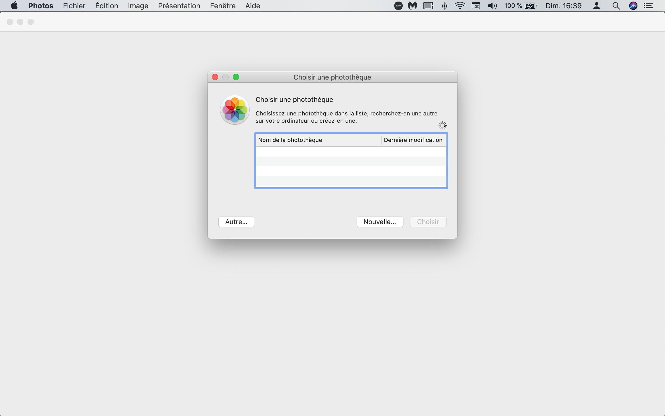Open Spotlight search magnifier

616,6
